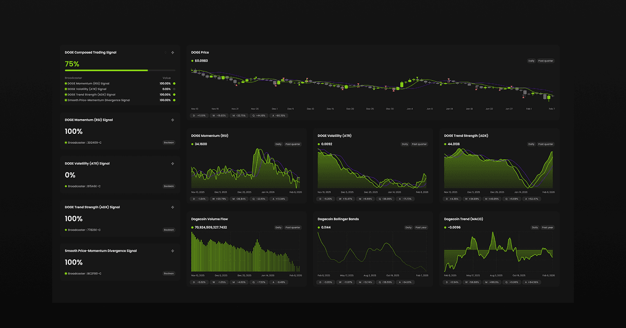Select the A -60.33% pill under DOGE Price
Viewport: 626px width, 328px height.
[279, 116]
